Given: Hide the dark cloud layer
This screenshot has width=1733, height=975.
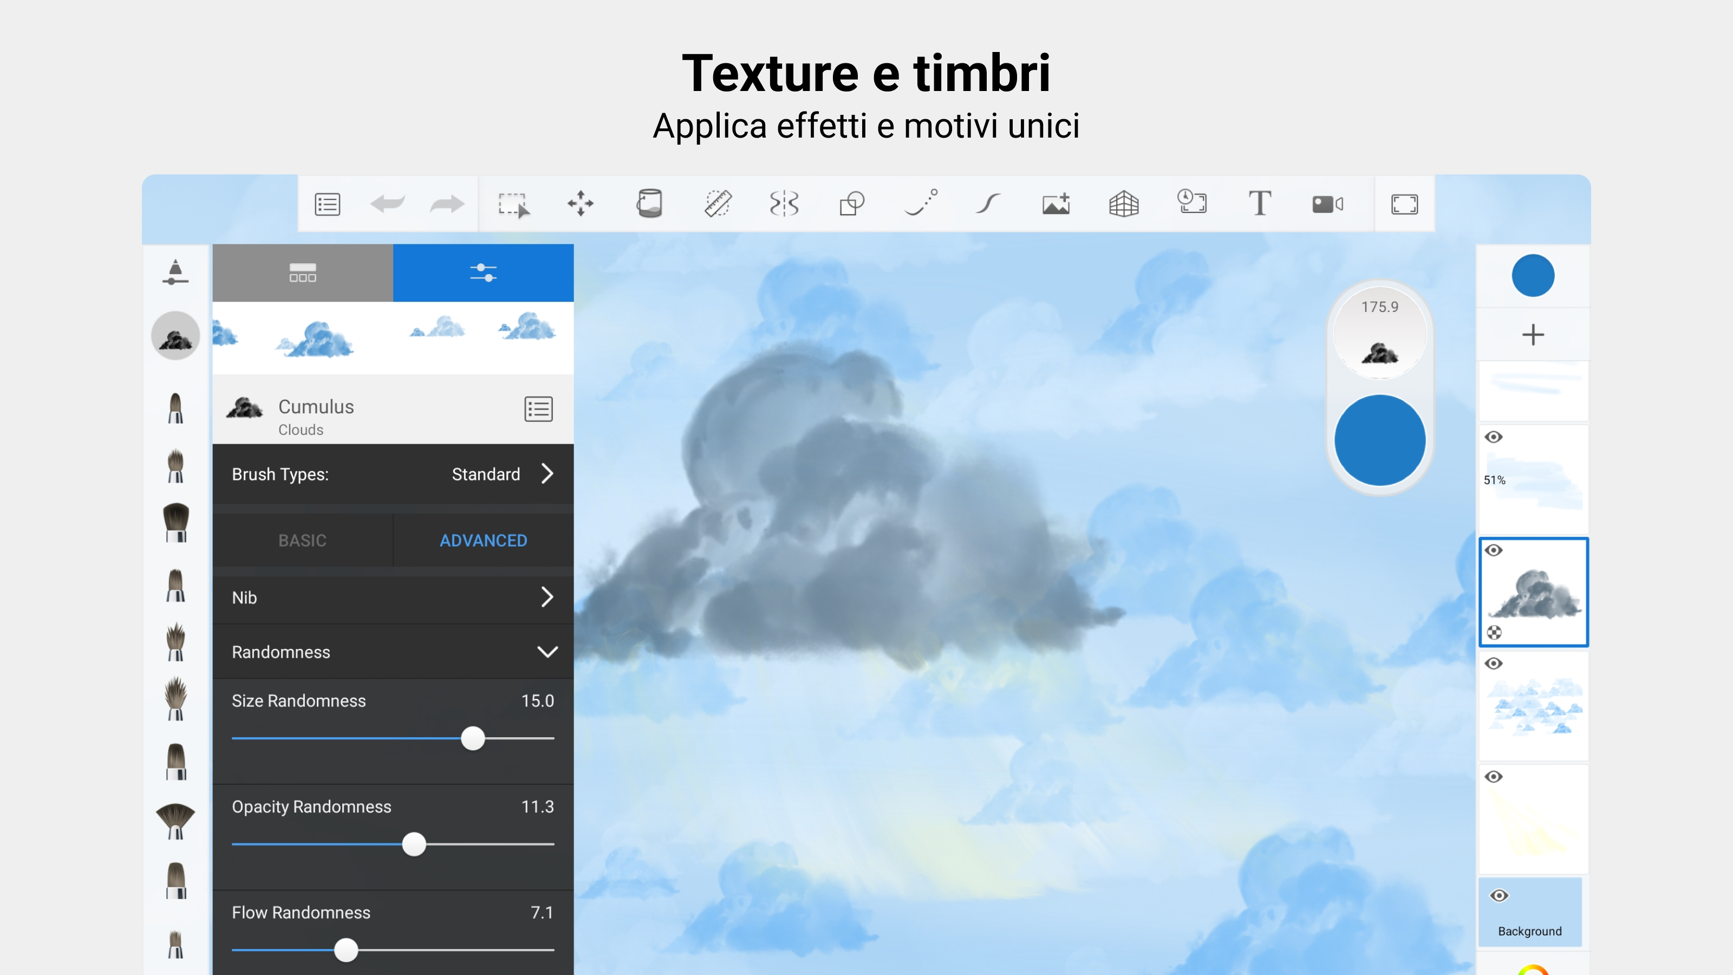Looking at the screenshot, I should 1494,550.
